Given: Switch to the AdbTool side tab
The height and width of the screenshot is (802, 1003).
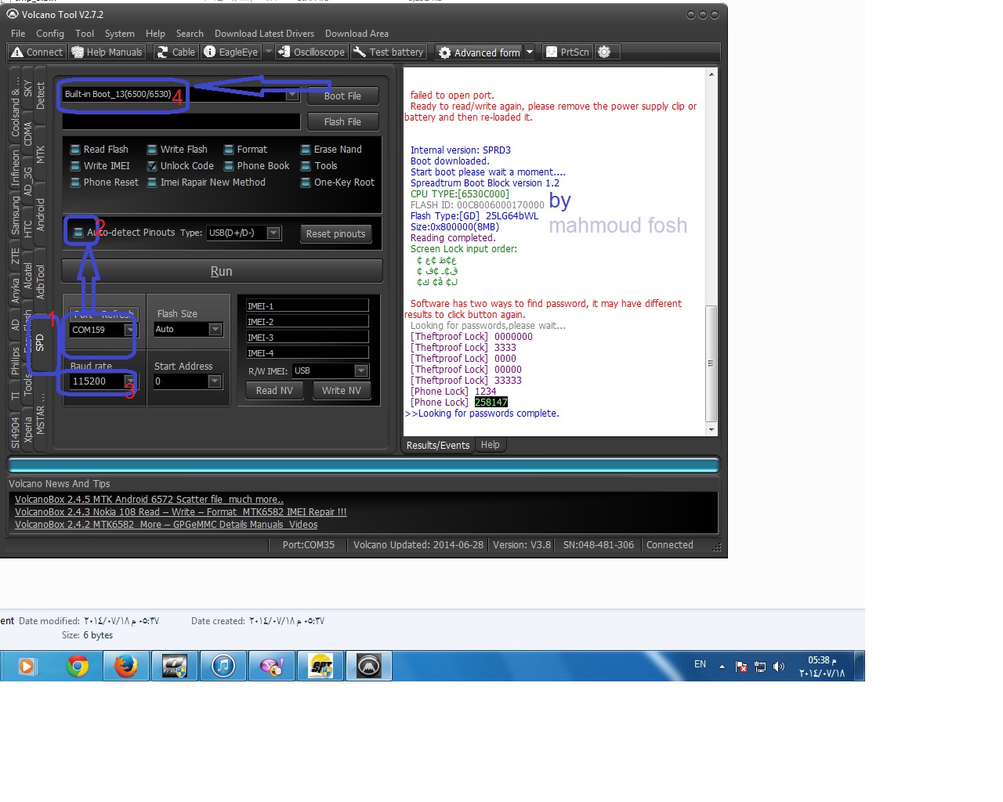Looking at the screenshot, I should point(40,281).
